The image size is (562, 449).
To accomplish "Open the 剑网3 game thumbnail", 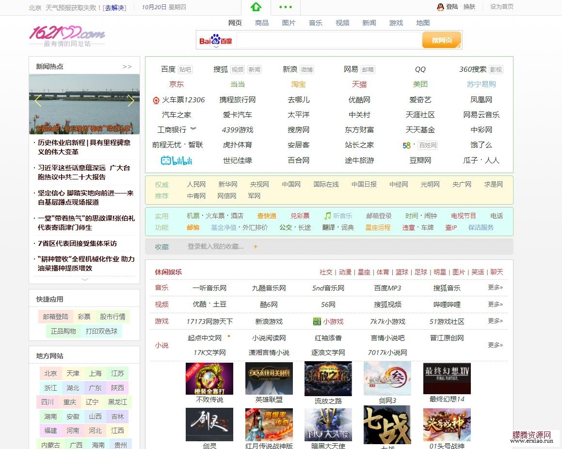I will point(387,378).
